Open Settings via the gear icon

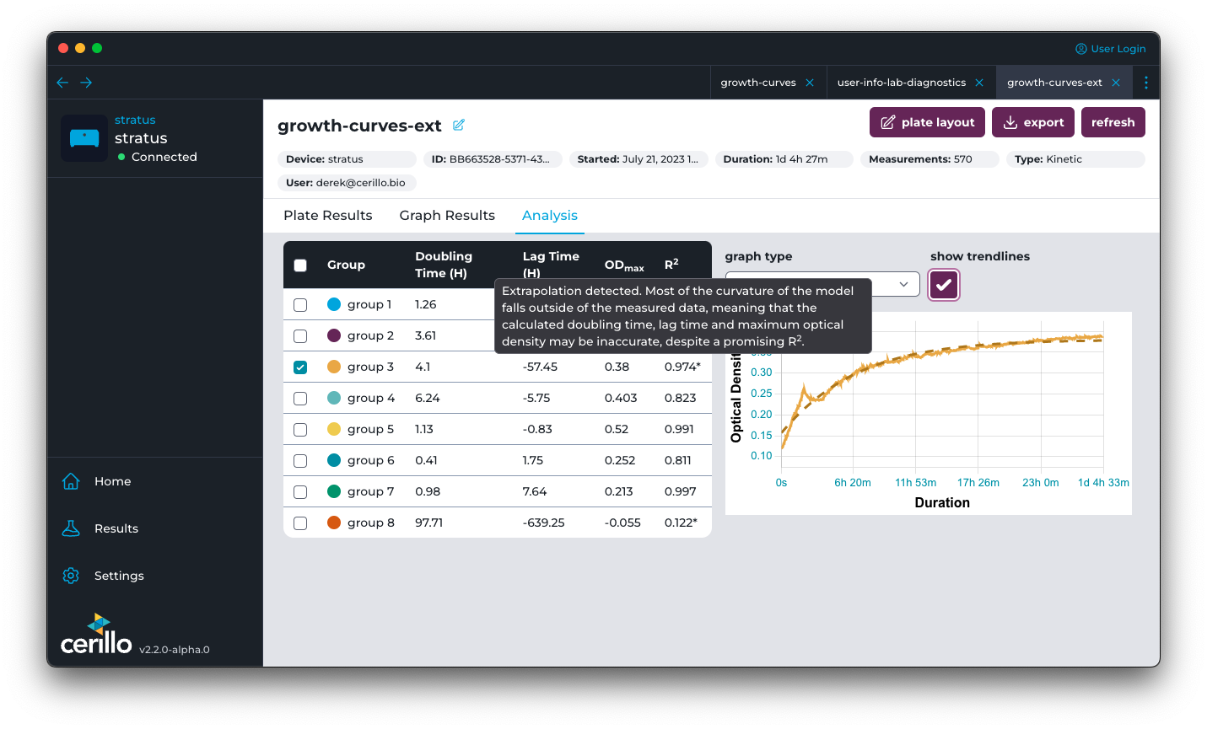coord(71,576)
